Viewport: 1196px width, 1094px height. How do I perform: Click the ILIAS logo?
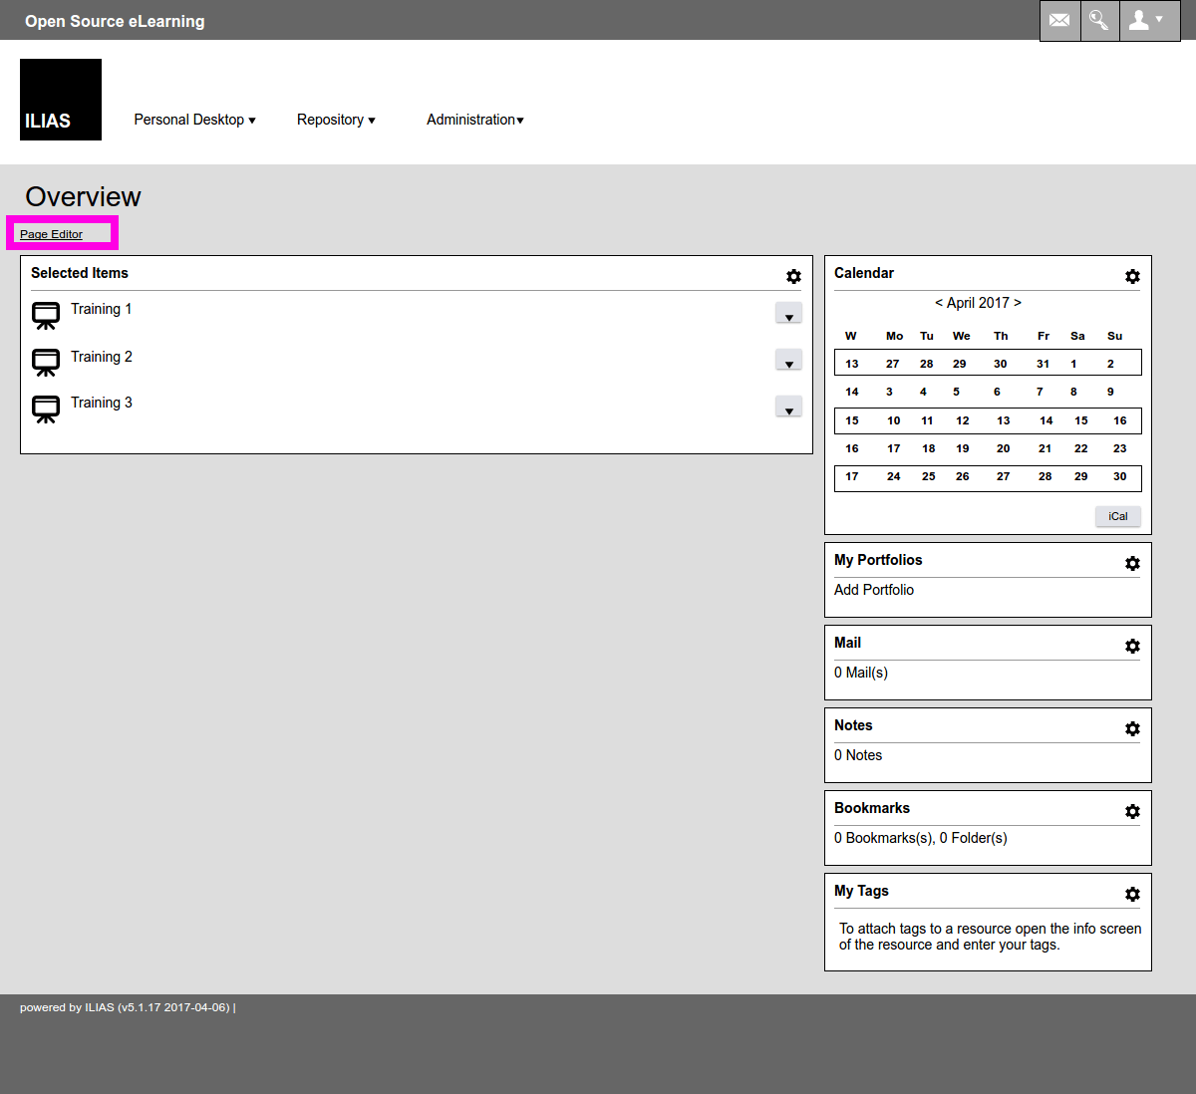61,100
